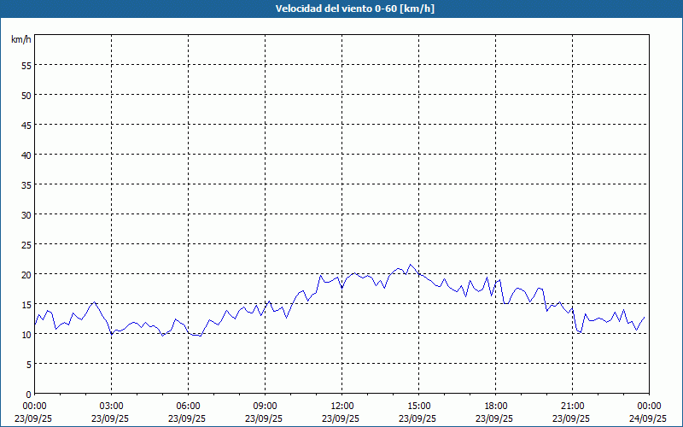Click the 12:00 time label on the x-axis
683x427 pixels.
pos(341,406)
